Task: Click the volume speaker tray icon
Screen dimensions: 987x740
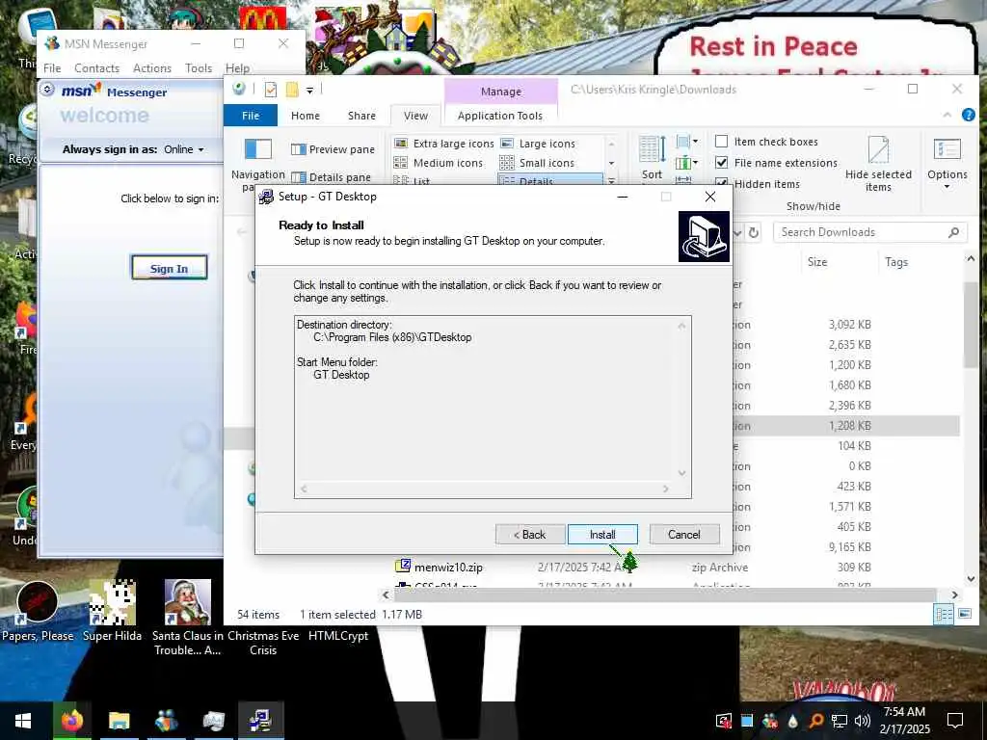Action: point(863,721)
